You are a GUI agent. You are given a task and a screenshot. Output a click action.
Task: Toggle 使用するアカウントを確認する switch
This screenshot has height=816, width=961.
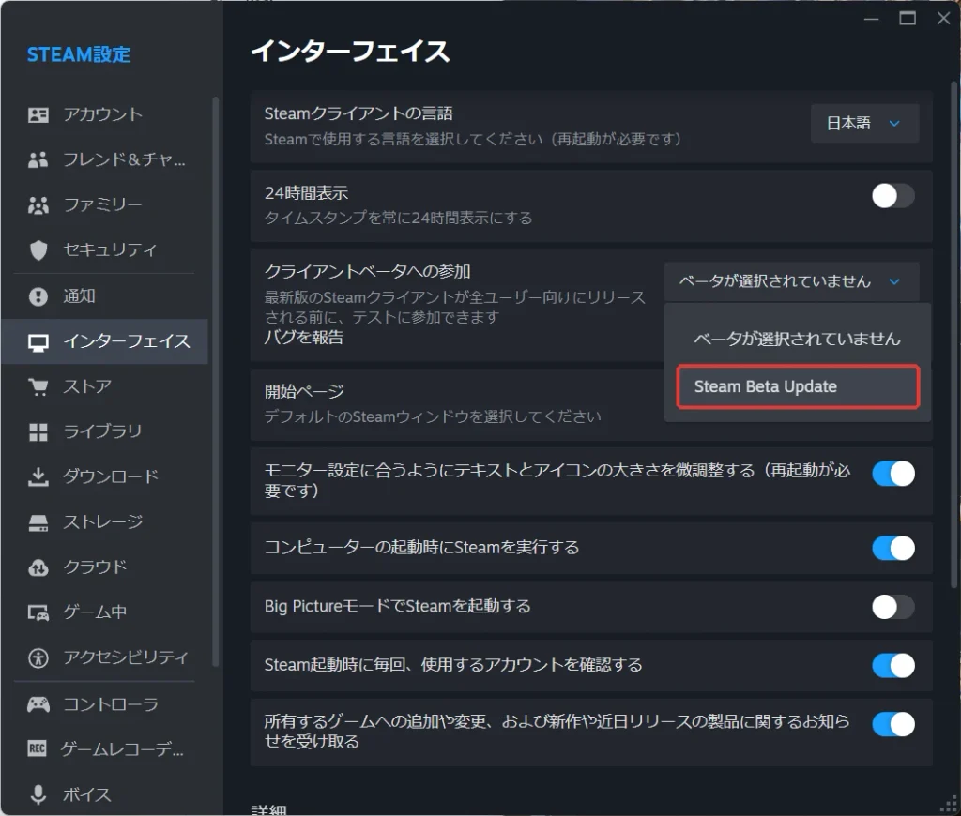pyautogui.click(x=893, y=665)
